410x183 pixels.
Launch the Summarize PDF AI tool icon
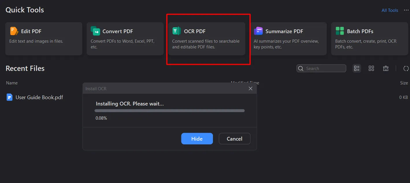[x=258, y=31]
